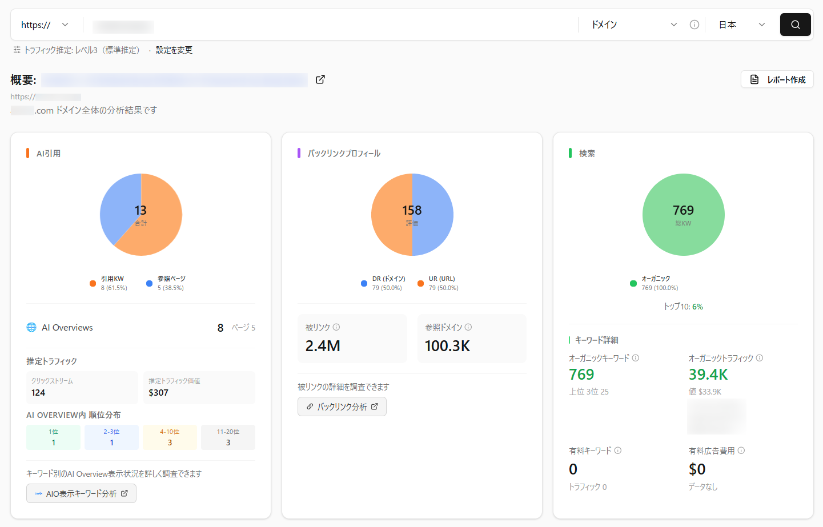Open the 日本 country dropdown
The image size is (823, 527).
741,25
